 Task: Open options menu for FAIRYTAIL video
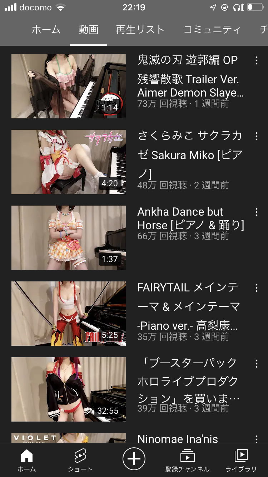click(256, 288)
